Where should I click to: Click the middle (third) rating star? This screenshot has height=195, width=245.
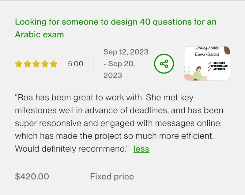point(36,64)
